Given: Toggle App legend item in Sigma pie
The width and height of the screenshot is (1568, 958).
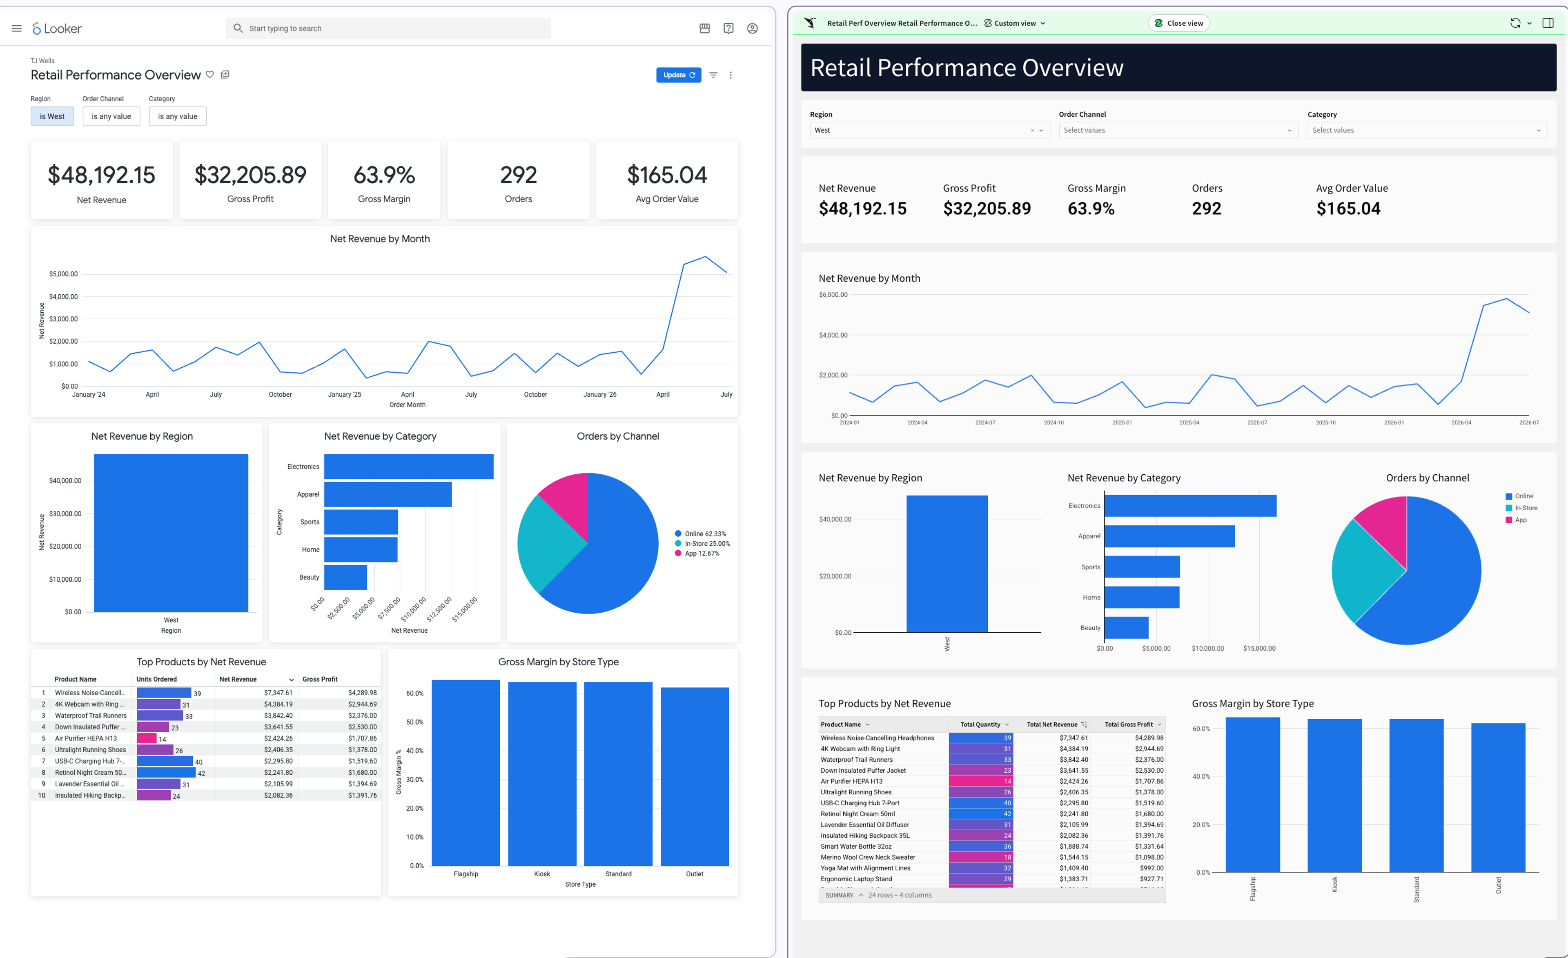Looking at the screenshot, I should click(1517, 520).
